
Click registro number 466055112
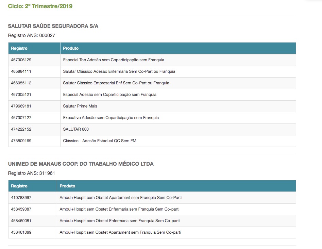21,83
